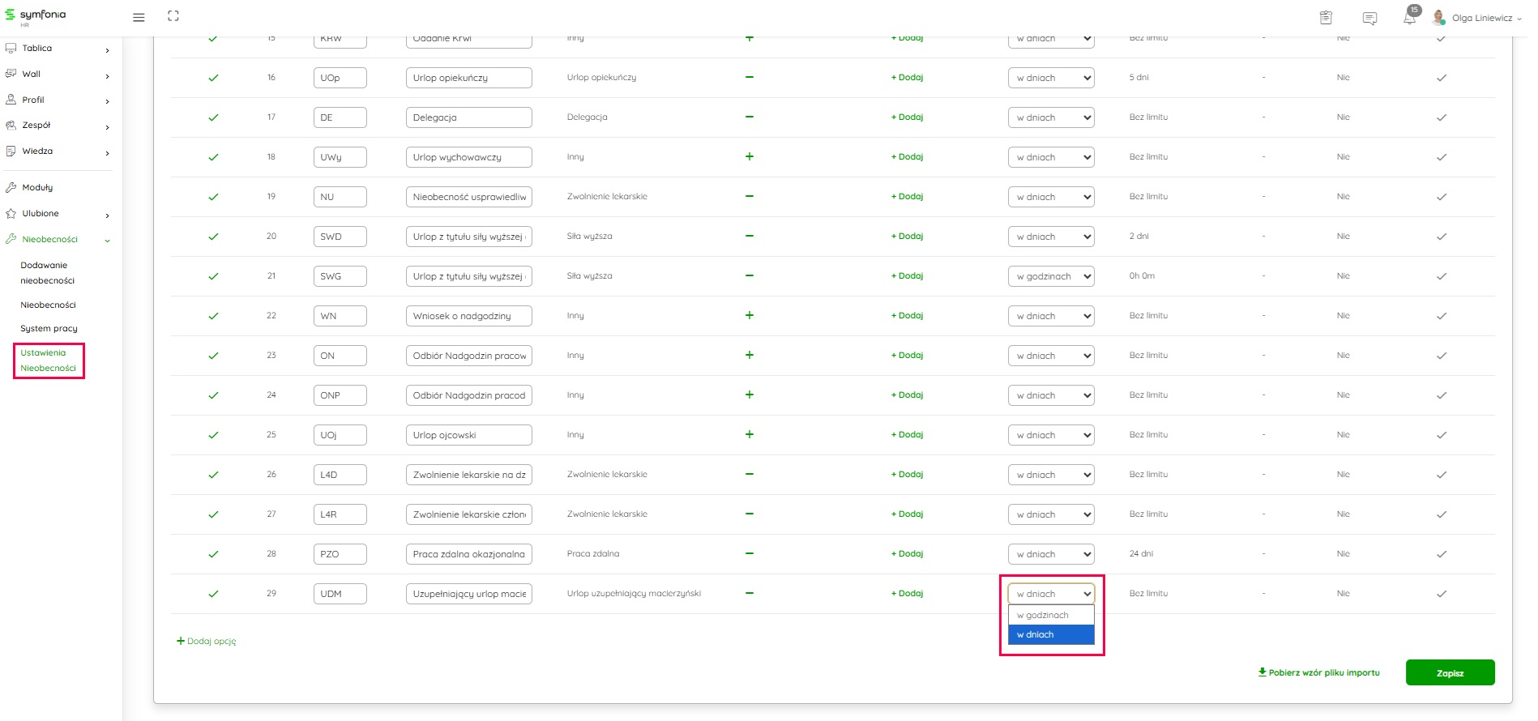
Task: Open the chat messages icon
Action: pos(1369,18)
